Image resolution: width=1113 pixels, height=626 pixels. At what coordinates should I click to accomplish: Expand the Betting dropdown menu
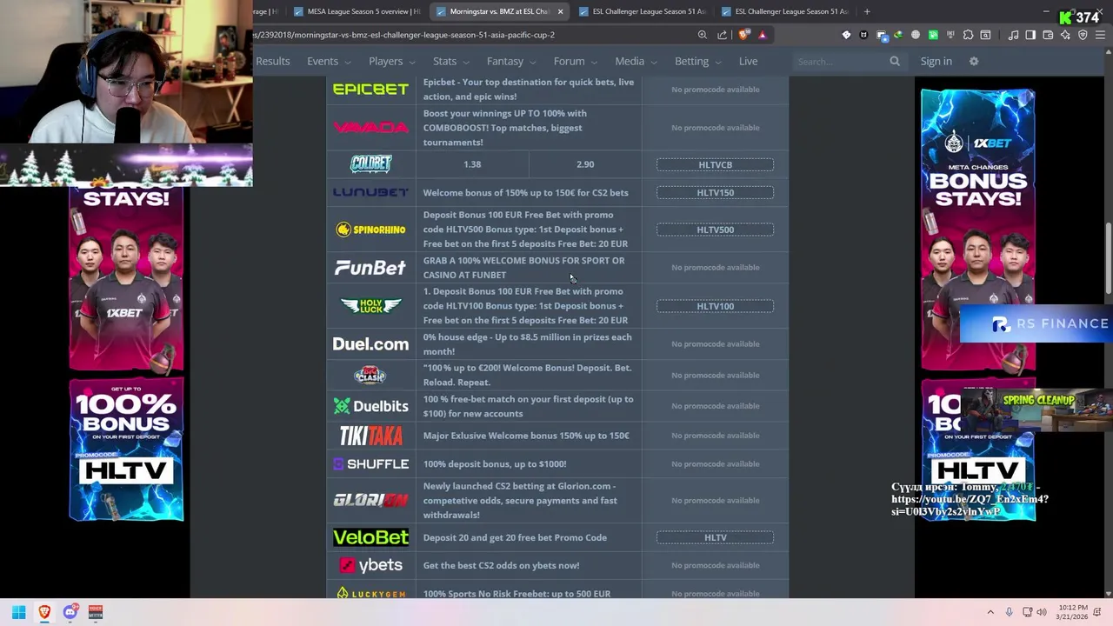pos(698,61)
